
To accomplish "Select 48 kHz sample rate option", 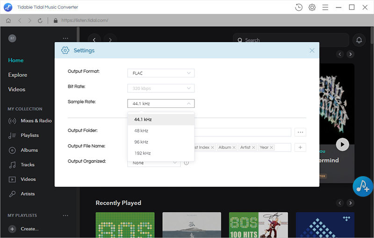I will coord(161,131).
